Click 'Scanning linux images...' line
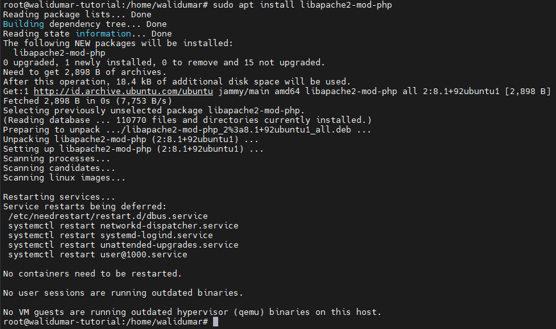This screenshot has height=329, width=556. [64, 177]
